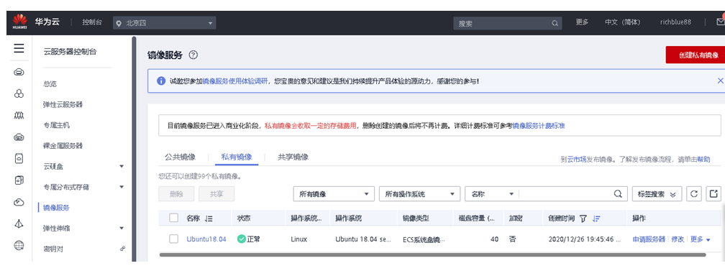Screen dimensions: 725x271
Task: Refresh the image list
Action: pyautogui.click(x=693, y=194)
